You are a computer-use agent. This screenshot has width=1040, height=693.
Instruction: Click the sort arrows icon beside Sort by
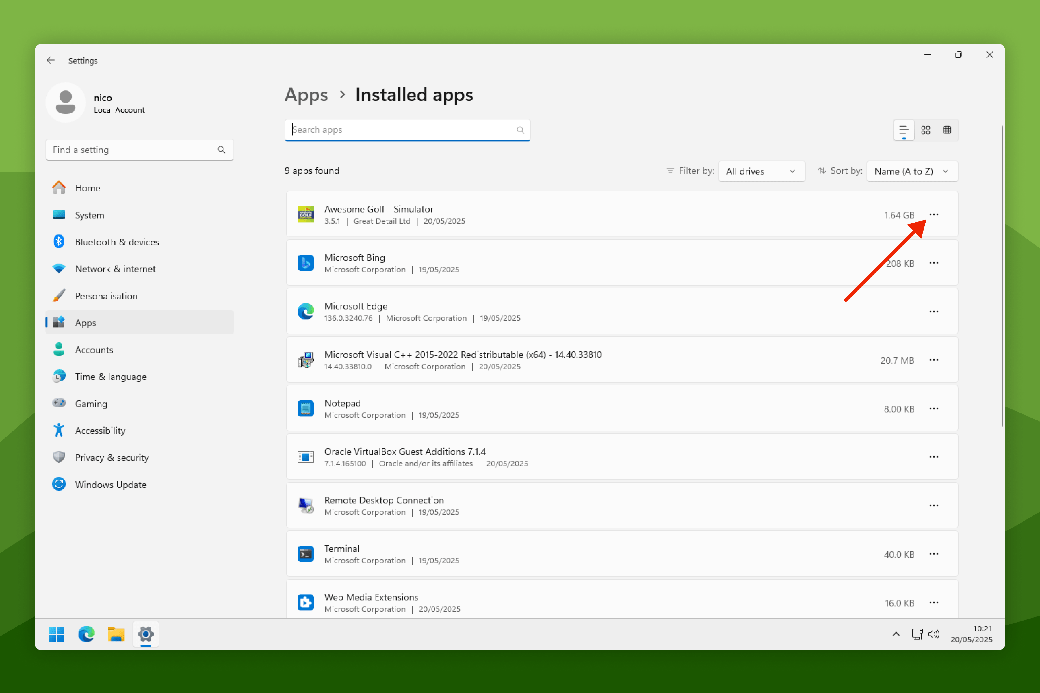822,171
